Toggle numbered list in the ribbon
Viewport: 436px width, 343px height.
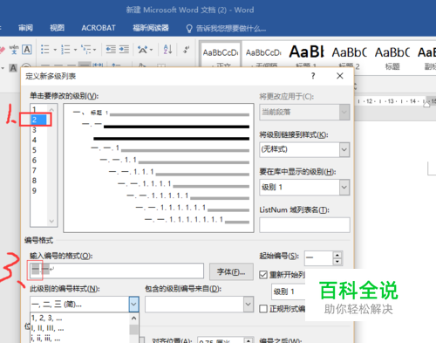pos(65,50)
